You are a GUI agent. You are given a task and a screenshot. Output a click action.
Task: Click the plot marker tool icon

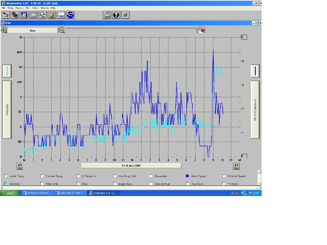pos(202,30)
